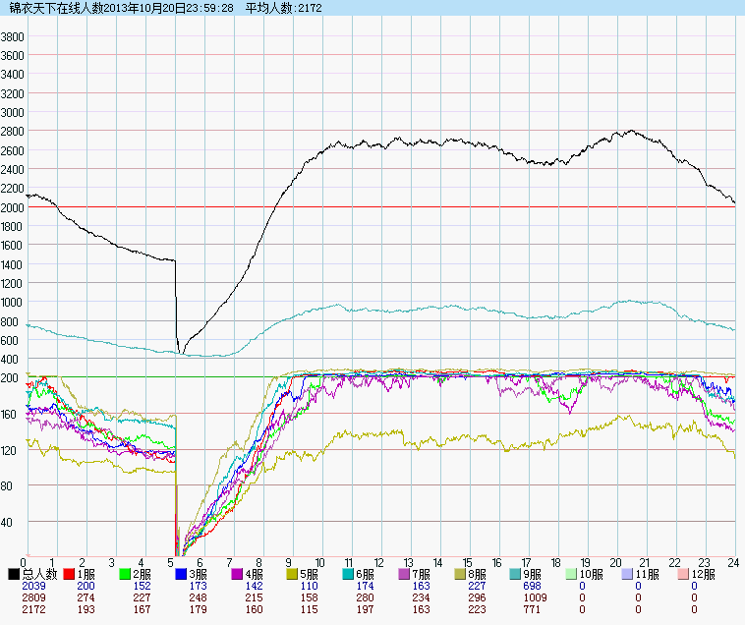
Task: Click the black 总人数 legend swatch
Action: [x=14, y=574]
